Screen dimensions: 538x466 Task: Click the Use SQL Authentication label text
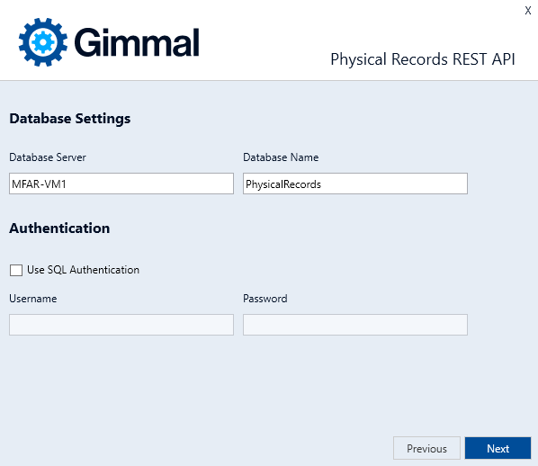pos(83,270)
